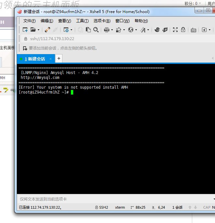Toggle full screen mode icon
This screenshot has width=215, height=223.
(175, 30)
